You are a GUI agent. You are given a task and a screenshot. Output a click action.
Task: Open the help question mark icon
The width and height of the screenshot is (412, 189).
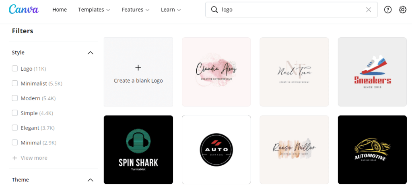coord(387,10)
